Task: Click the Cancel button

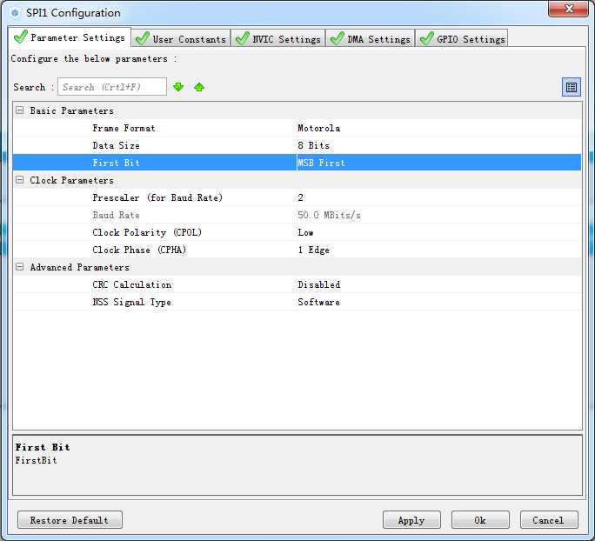Action: (549, 520)
